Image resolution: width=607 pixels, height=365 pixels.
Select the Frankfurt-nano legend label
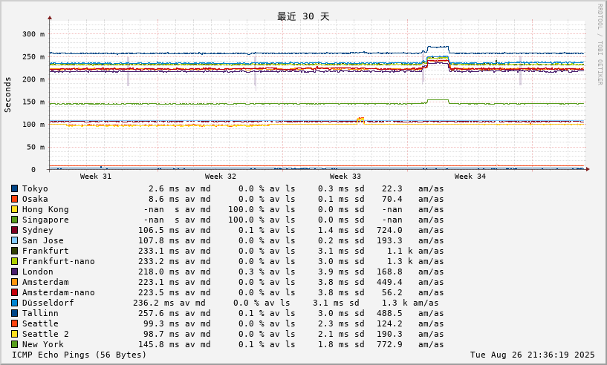pyautogui.click(x=59, y=261)
